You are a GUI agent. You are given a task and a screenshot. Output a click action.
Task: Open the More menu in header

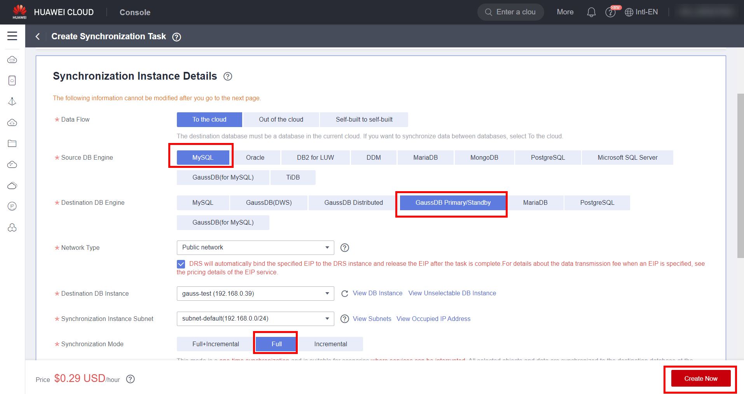tap(565, 12)
